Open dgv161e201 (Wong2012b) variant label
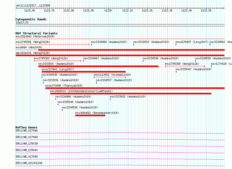 point(33,53)
